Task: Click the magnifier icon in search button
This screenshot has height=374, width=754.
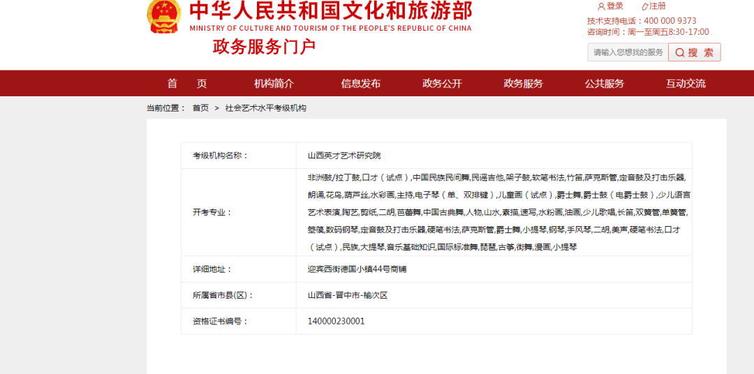Action: (x=679, y=52)
